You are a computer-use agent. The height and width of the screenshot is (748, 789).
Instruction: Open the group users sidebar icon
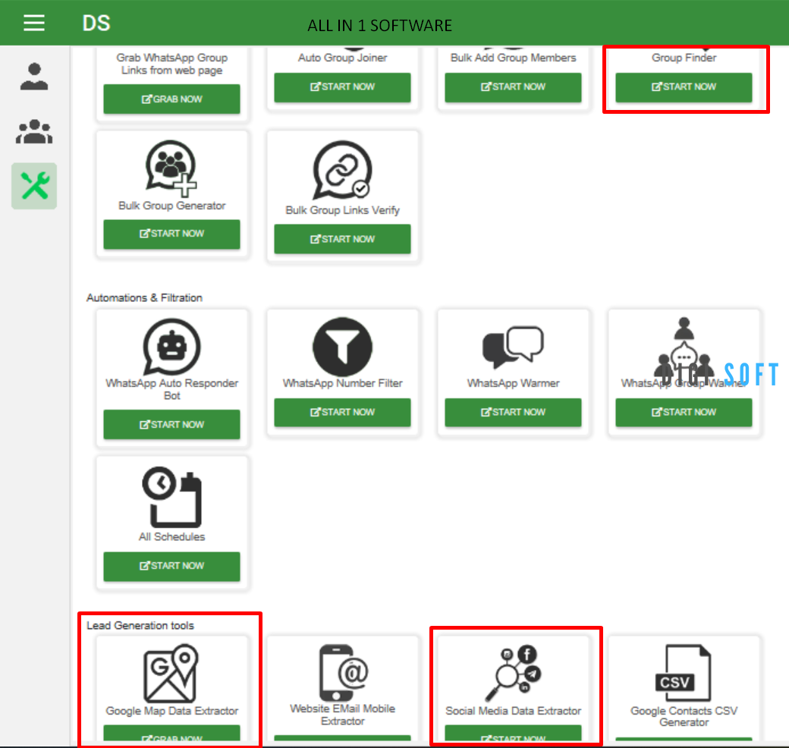[x=34, y=132]
